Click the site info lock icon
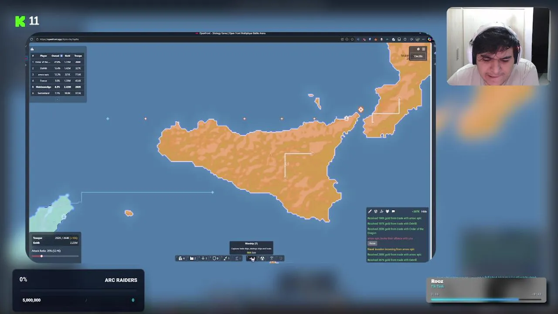Viewport: 558px width, 314px height. pos(37,39)
